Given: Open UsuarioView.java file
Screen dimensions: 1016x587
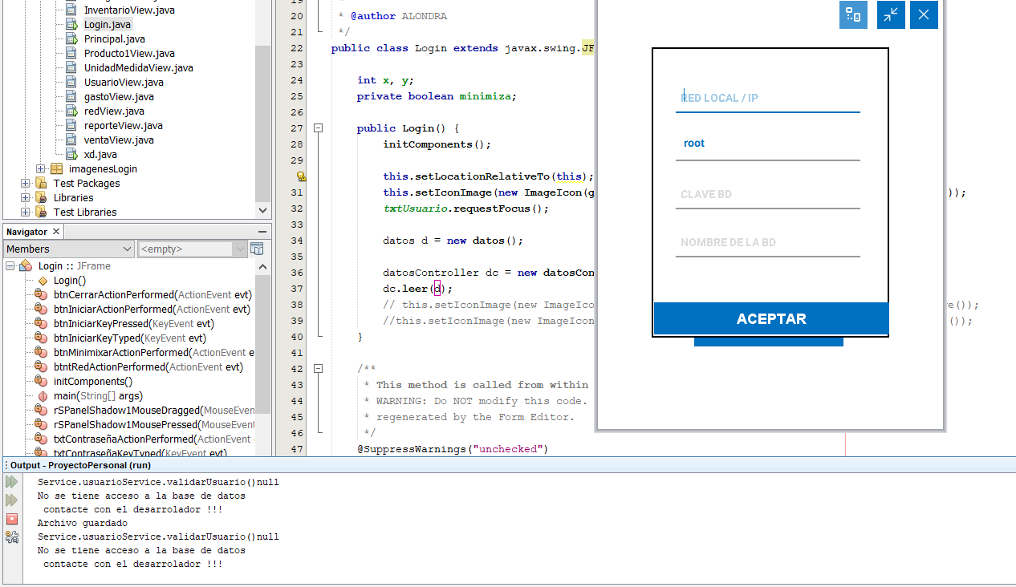Looking at the screenshot, I should coord(124,83).
